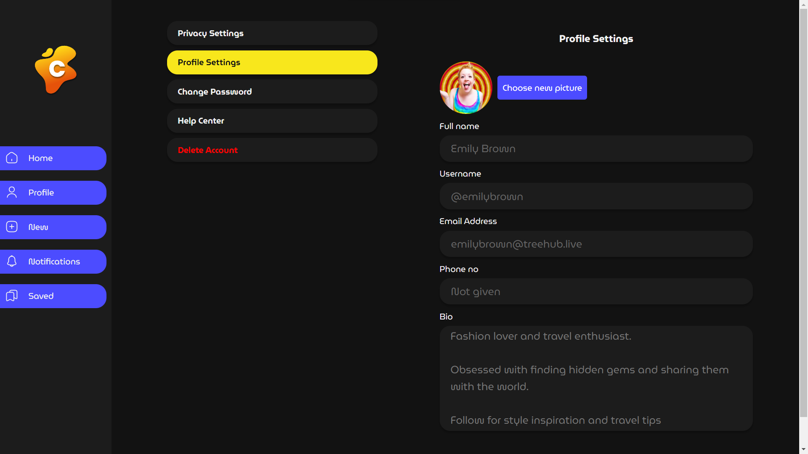Image resolution: width=808 pixels, height=454 pixels.
Task: Click the scrollbar down arrow
Action: pyautogui.click(x=803, y=449)
